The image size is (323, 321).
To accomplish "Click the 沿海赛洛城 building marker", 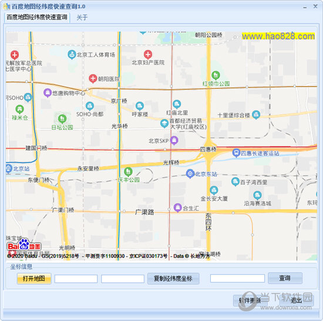I will click(x=257, y=195).
